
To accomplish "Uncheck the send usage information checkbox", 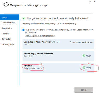I will [23, 30].
